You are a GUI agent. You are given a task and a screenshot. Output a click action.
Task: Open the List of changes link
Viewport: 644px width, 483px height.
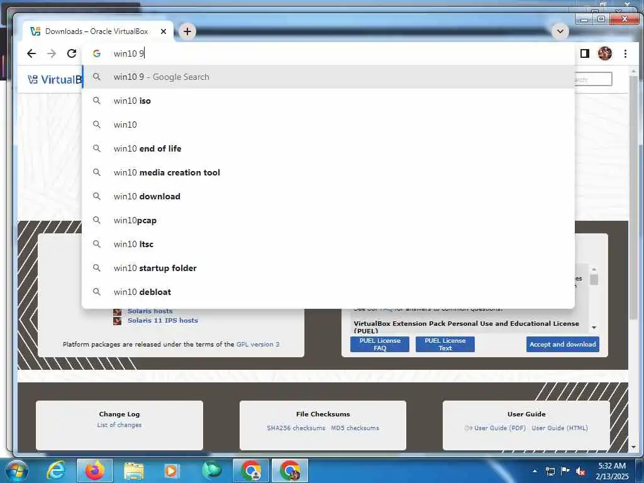pos(119,425)
